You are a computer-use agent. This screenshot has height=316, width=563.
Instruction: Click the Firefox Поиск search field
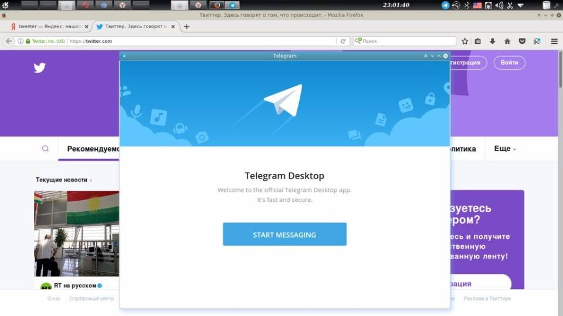(x=404, y=41)
